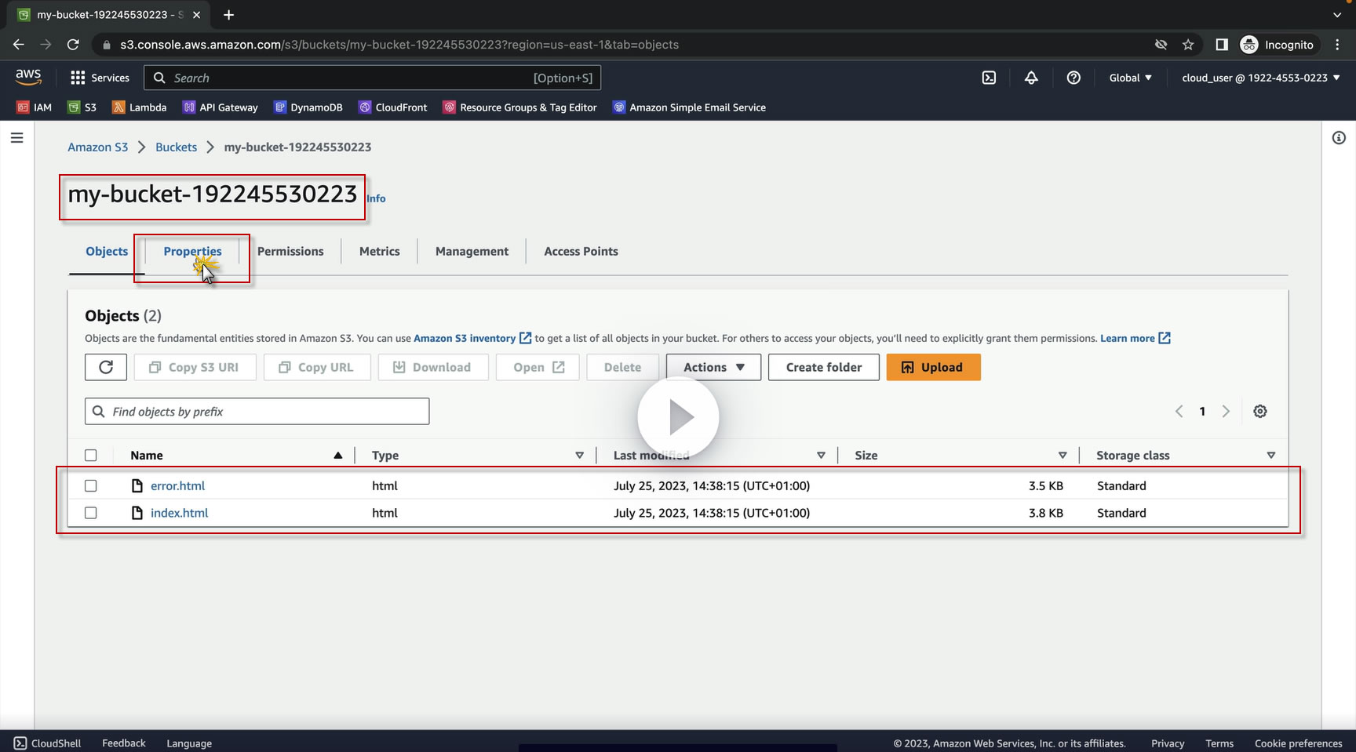
Task: Open the side navigation hamburger menu
Action: 16,138
